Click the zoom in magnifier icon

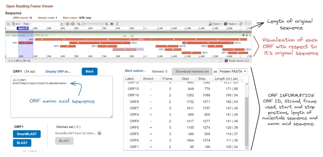pos(107,24)
